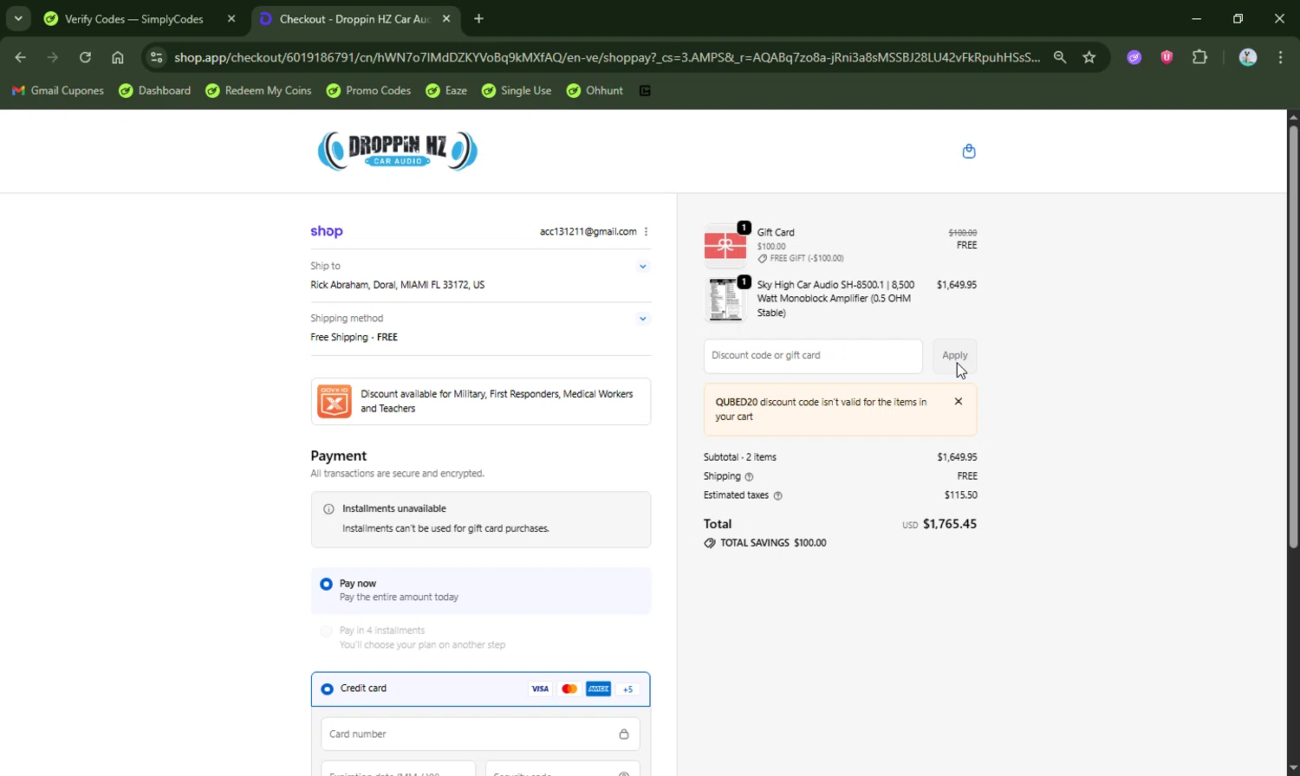
Task: Focus the Card number field
Action: tap(481, 734)
